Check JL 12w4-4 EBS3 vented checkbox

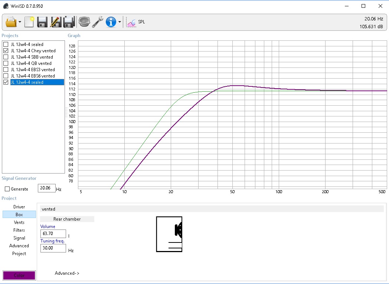(6, 70)
